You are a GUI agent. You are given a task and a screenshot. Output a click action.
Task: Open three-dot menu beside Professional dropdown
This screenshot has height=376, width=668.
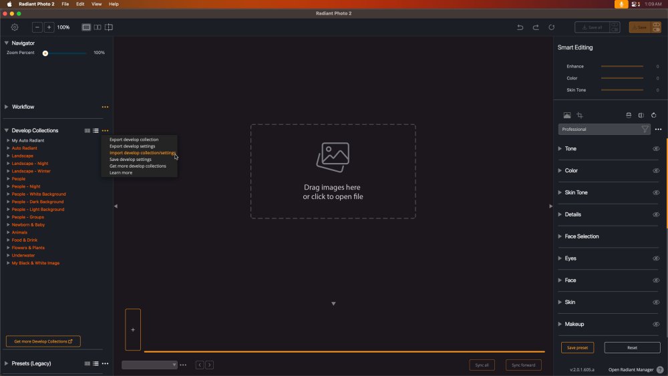click(658, 129)
